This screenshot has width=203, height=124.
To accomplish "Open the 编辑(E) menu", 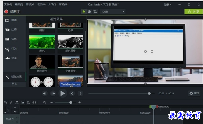I will pos(19,4).
